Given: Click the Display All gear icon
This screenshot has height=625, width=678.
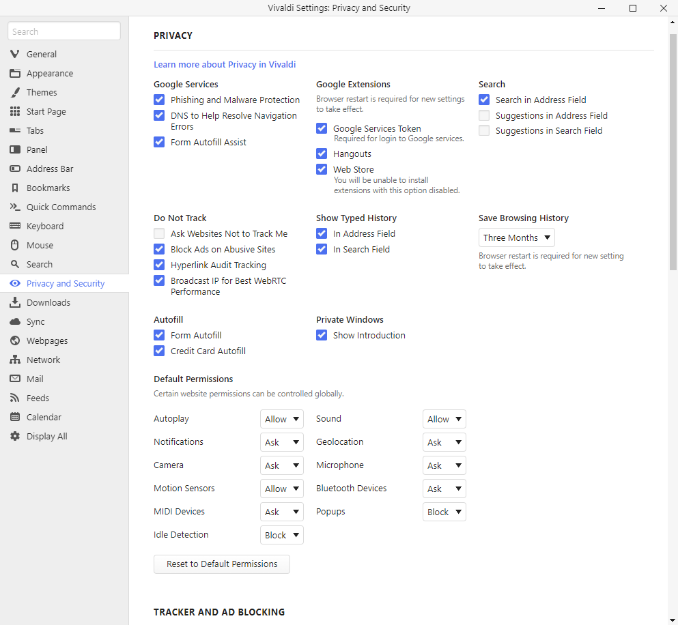Looking at the screenshot, I should pos(15,436).
